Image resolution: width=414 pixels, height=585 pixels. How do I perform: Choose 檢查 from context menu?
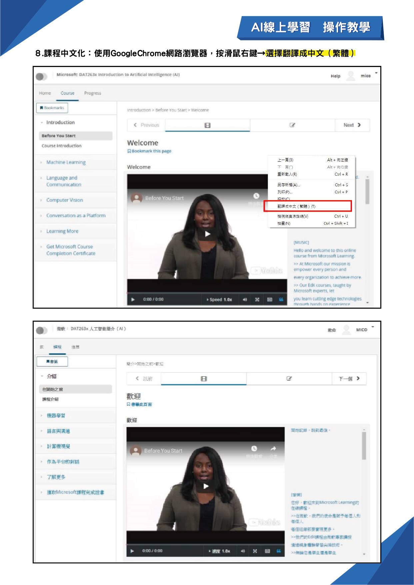(x=312, y=224)
